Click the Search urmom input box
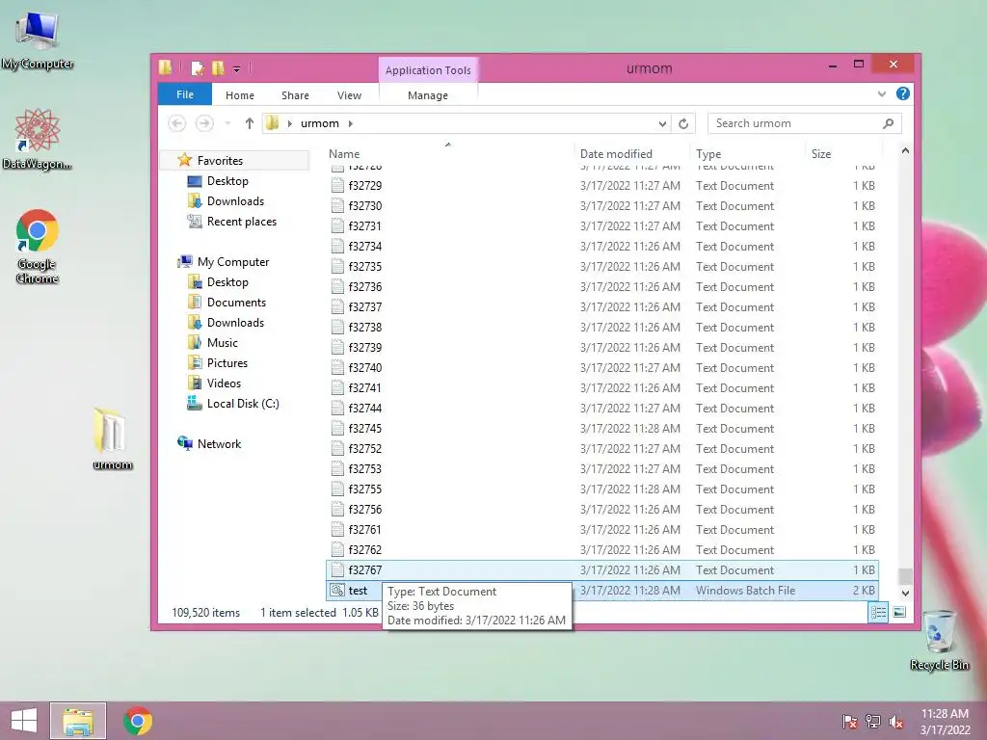The width and height of the screenshot is (987, 740). pos(795,123)
